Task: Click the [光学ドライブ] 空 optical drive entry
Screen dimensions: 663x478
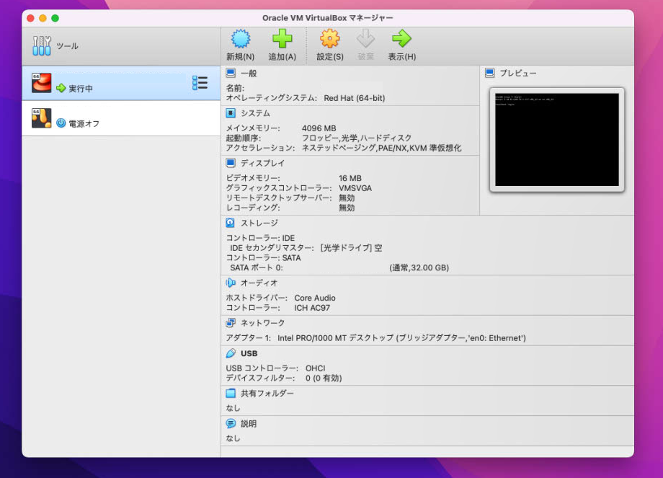Action: (x=352, y=248)
